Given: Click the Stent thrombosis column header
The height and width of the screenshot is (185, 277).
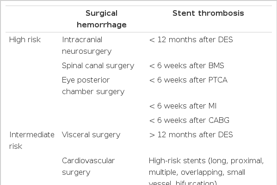Looking at the screenshot, I should [x=208, y=13].
